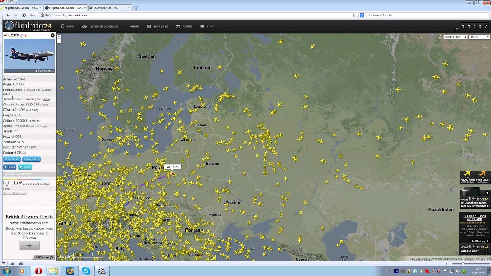Open the folder icon in taskbar
The height and width of the screenshot is (276, 491).
[x=53, y=271]
